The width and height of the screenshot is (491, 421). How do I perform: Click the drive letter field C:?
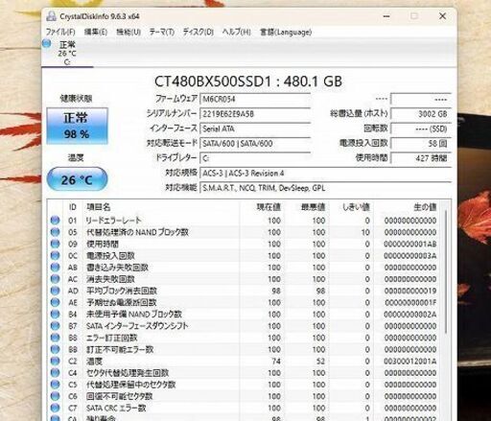point(255,158)
